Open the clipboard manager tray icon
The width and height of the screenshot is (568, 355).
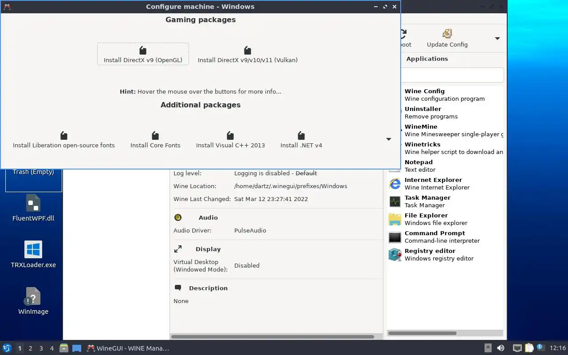[x=529, y=348]
